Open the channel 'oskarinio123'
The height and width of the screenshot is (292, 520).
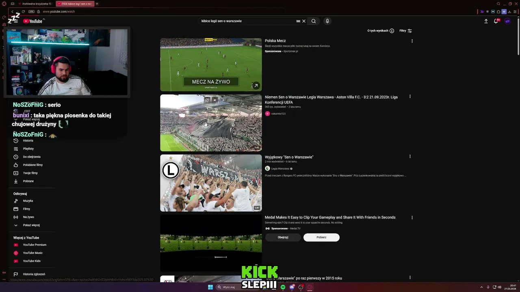tap(278, 114)
